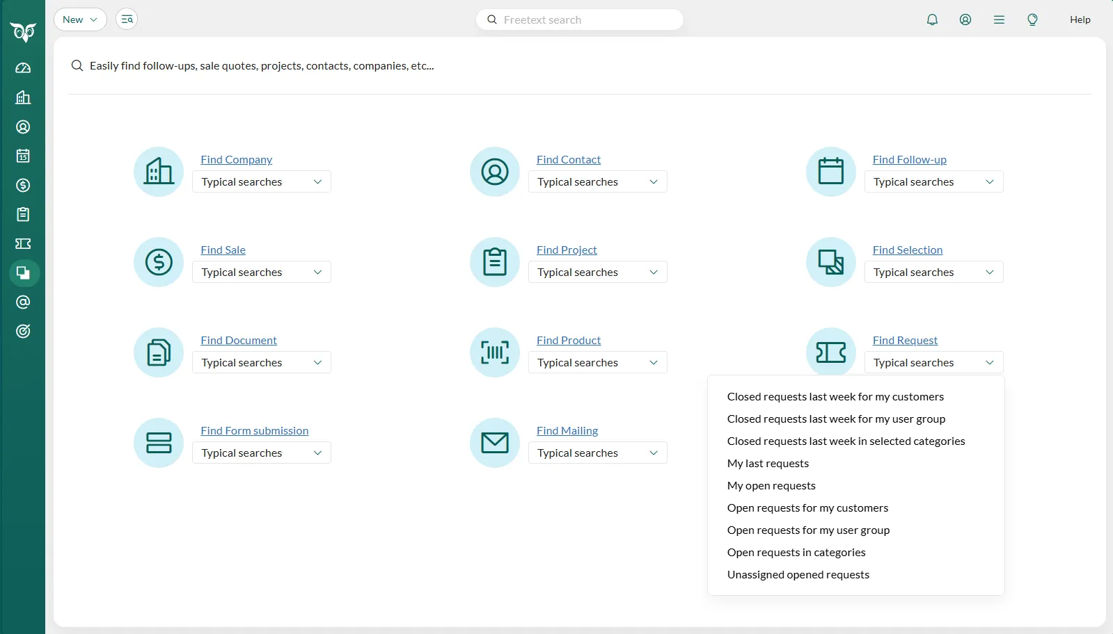Open the Sale dollar icon in sidebar
Image resolution: width=1113 pixels, height=634 pixels.
point(23,185)
